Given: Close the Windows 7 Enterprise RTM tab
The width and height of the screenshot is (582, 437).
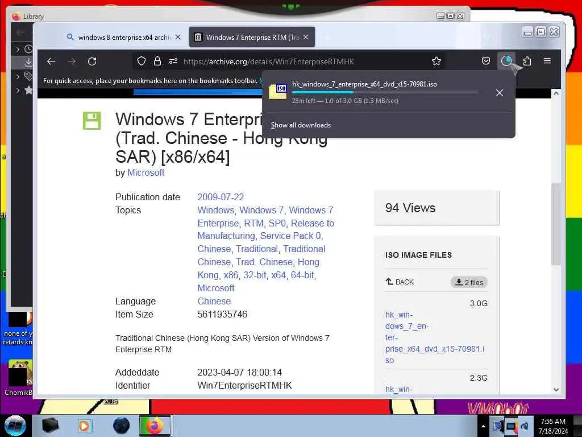Looking at the screenshot, I should tap(305, 37).
